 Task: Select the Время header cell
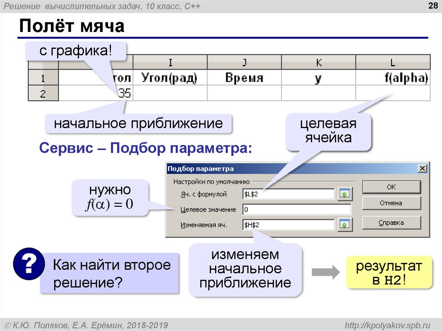[x=244, y=78]
